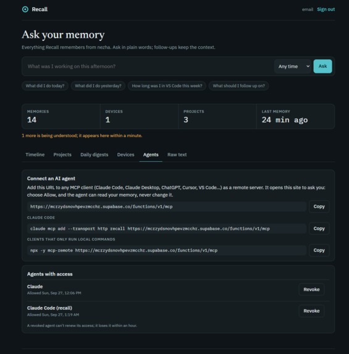
Task: Click the Recall brand name
Action: [x=40, y=9]
